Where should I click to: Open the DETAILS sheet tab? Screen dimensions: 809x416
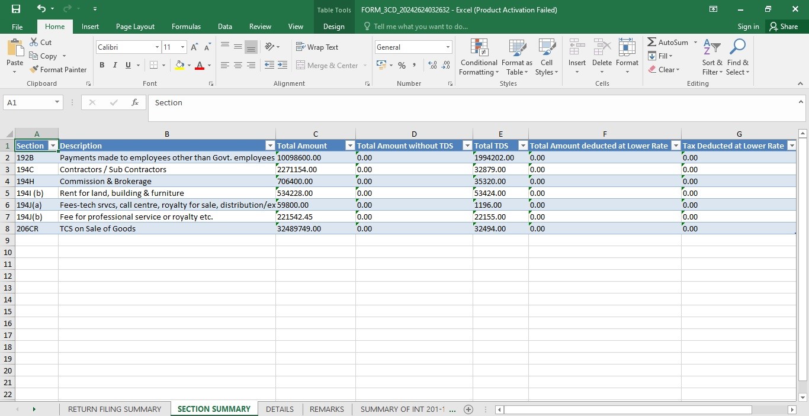tap(280, 409)
